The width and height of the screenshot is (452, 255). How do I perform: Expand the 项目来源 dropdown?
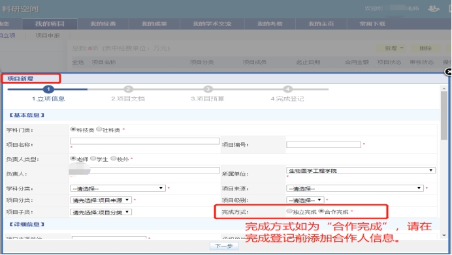coord(355,188)
